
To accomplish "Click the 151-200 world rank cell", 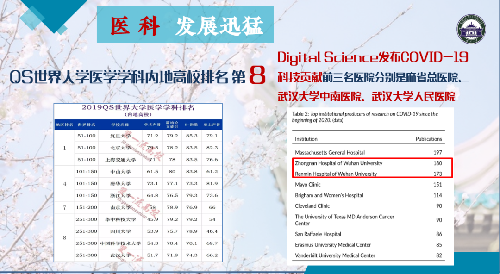I will click(87, 207).
